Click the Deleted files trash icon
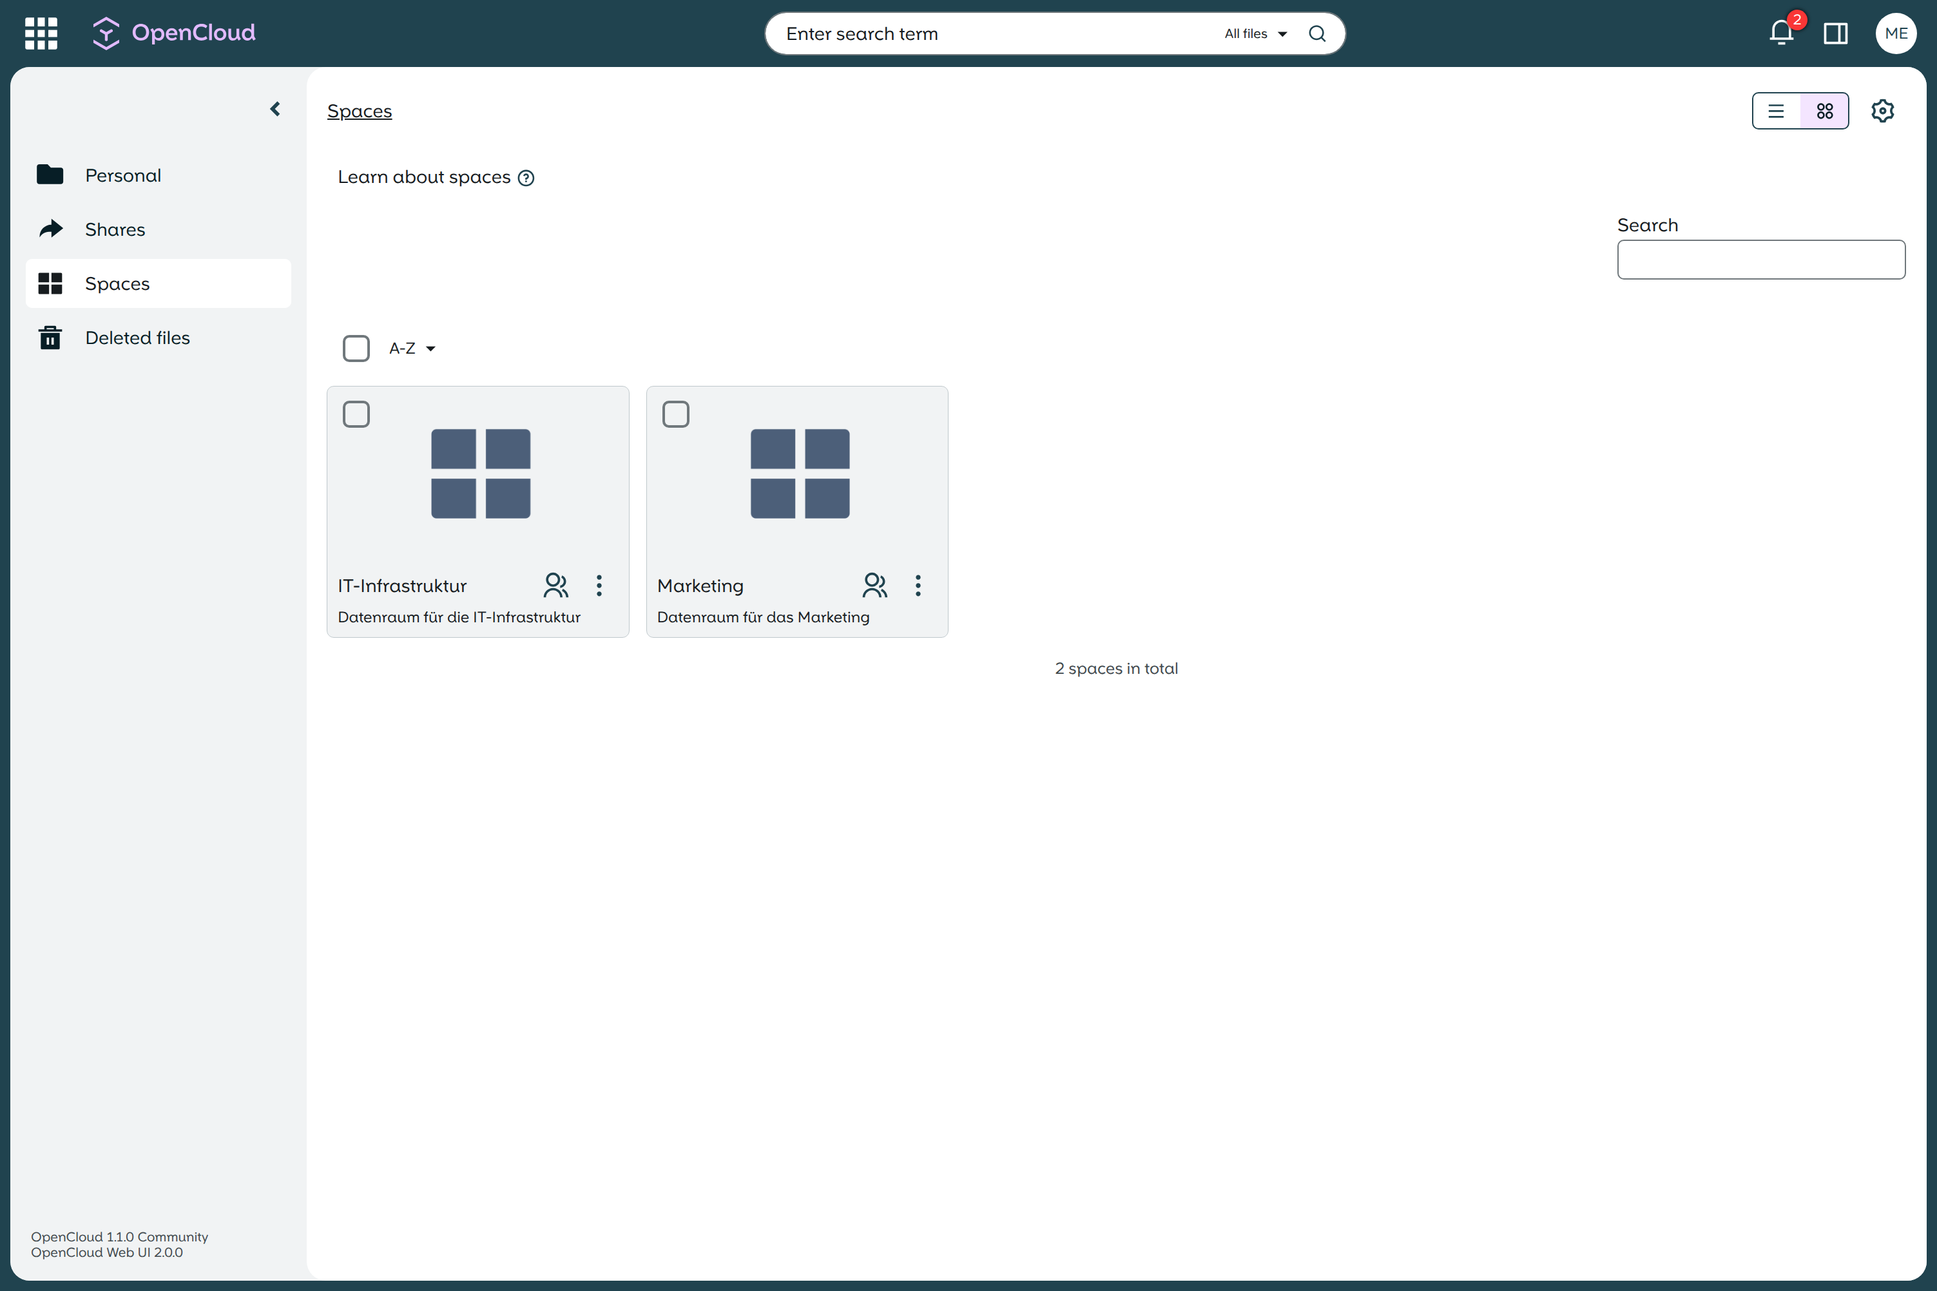Viewport: 1937px width, 1291px height. (x=50, y=338)
